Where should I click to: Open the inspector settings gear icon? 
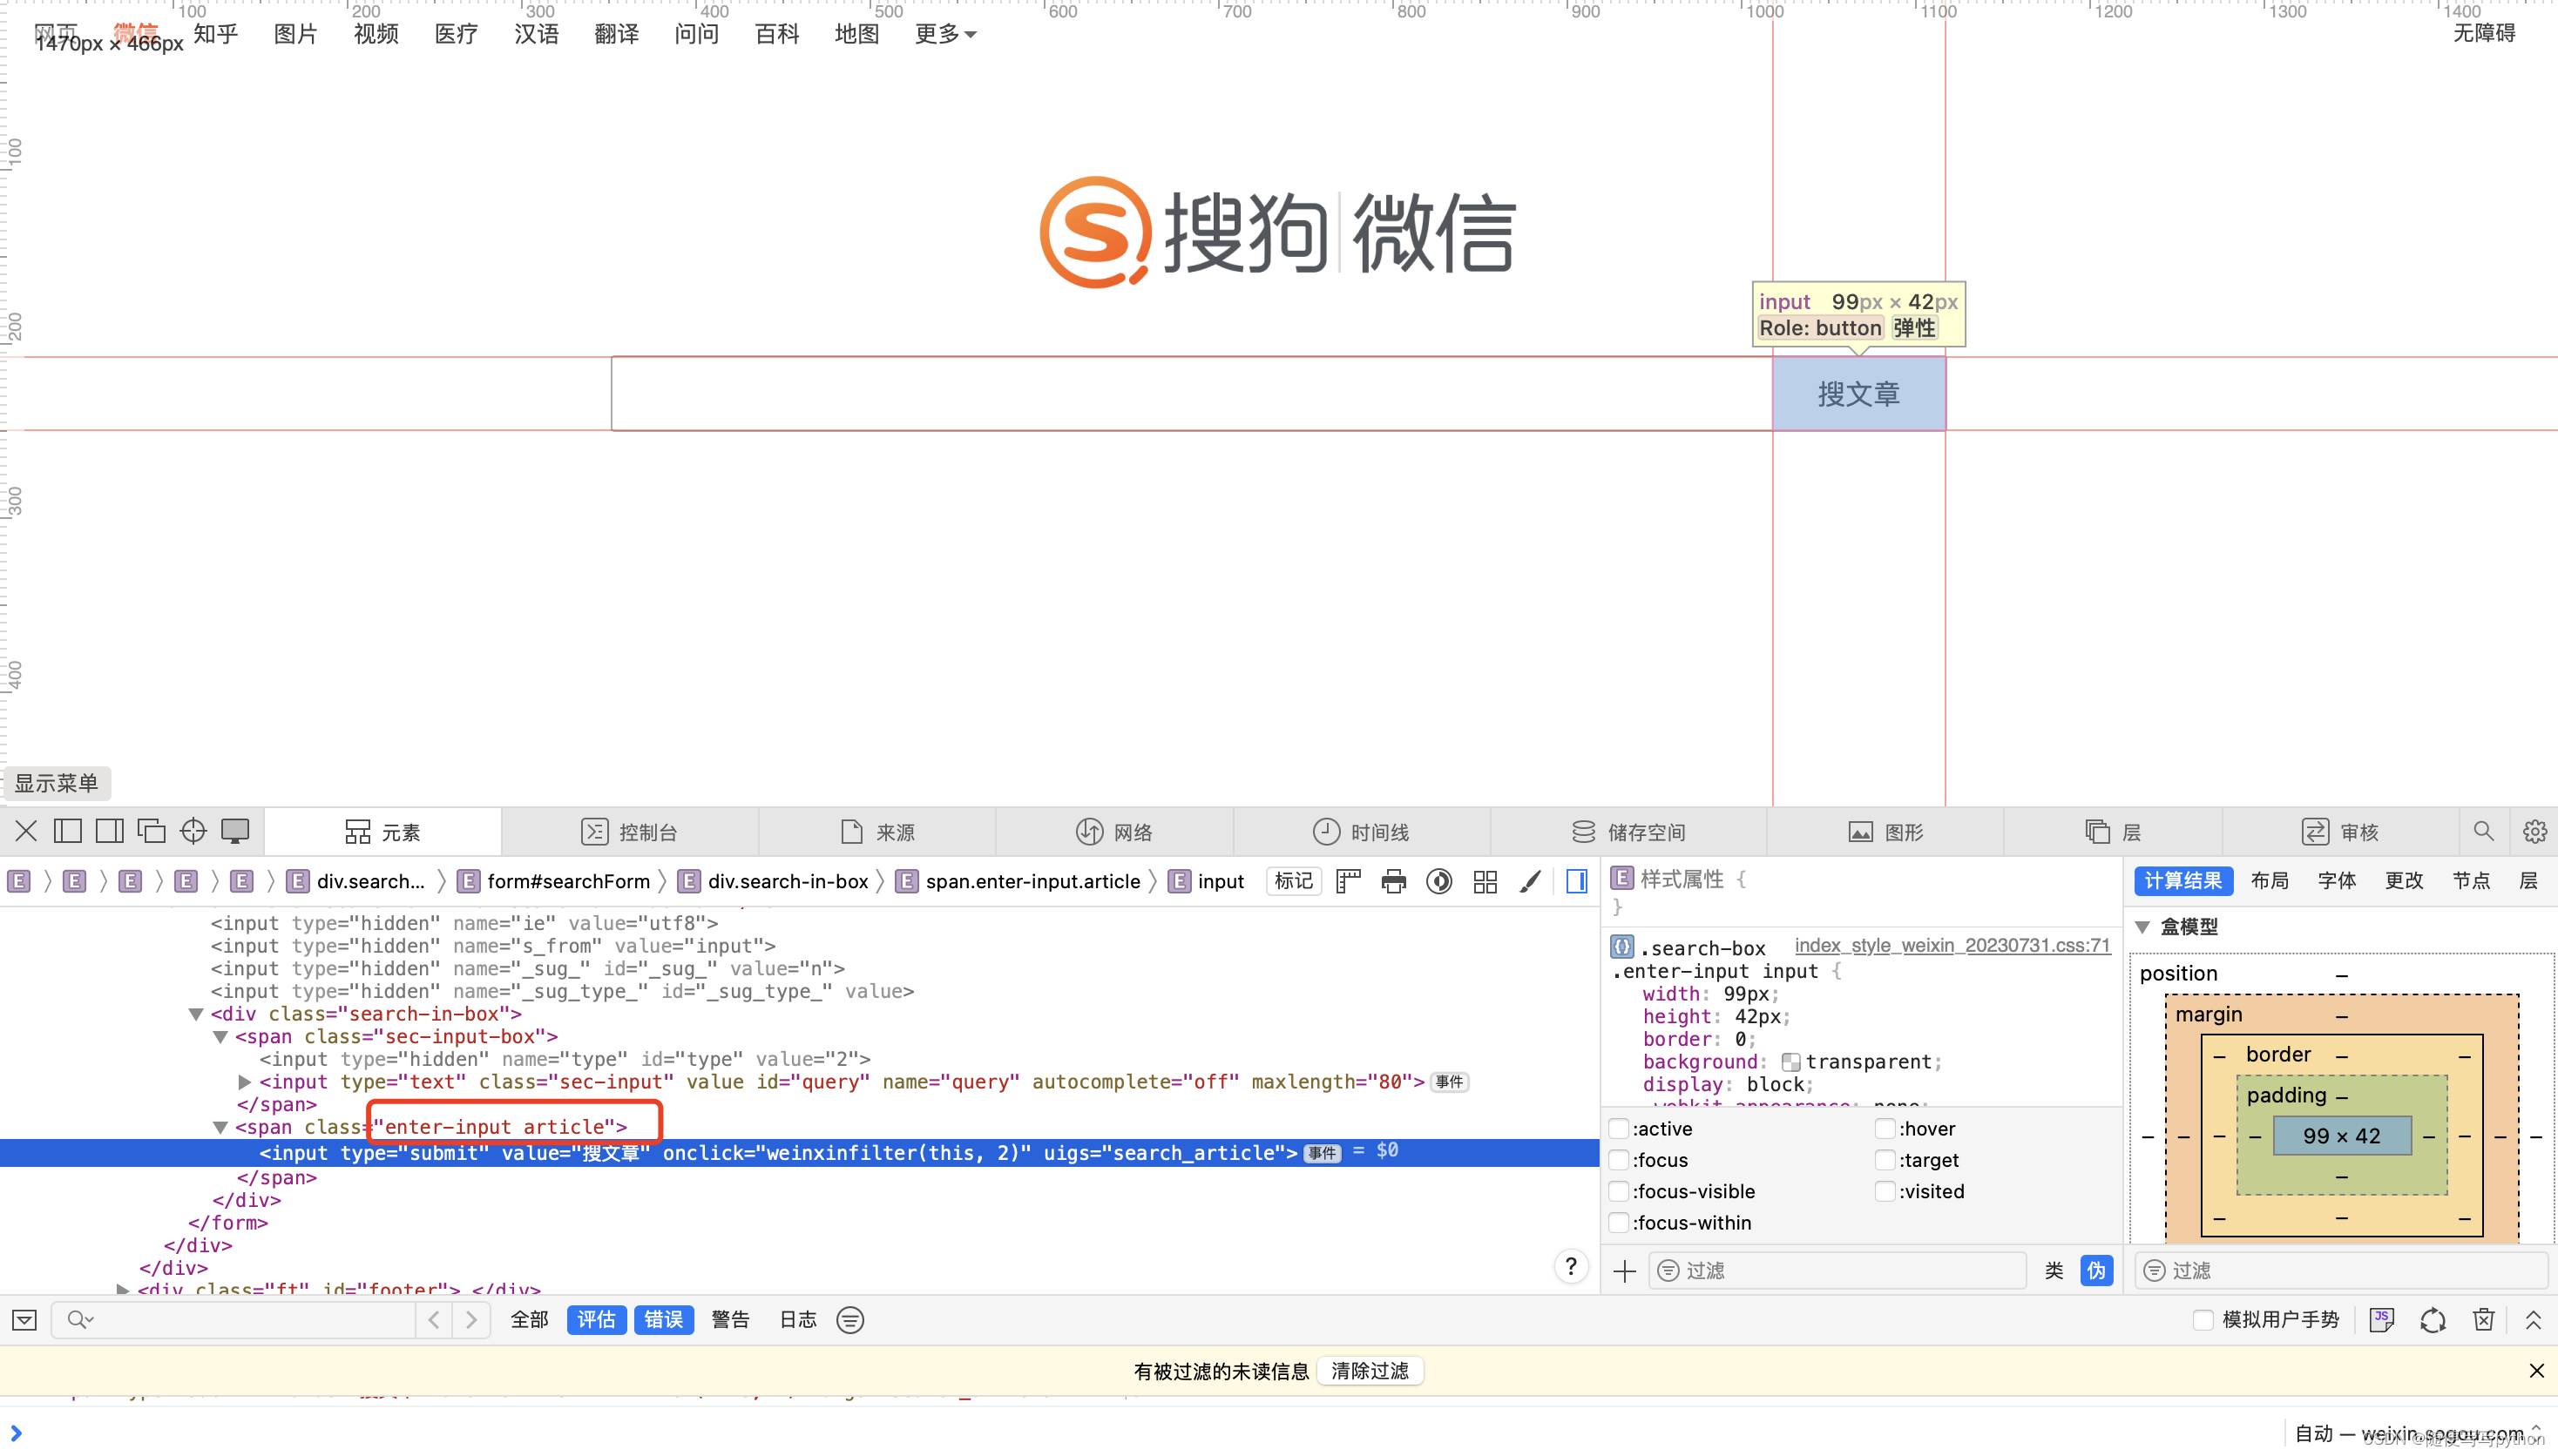click(x=2534, y=831)
